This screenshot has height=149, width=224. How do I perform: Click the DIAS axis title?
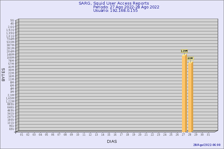[x=112, y=142]
